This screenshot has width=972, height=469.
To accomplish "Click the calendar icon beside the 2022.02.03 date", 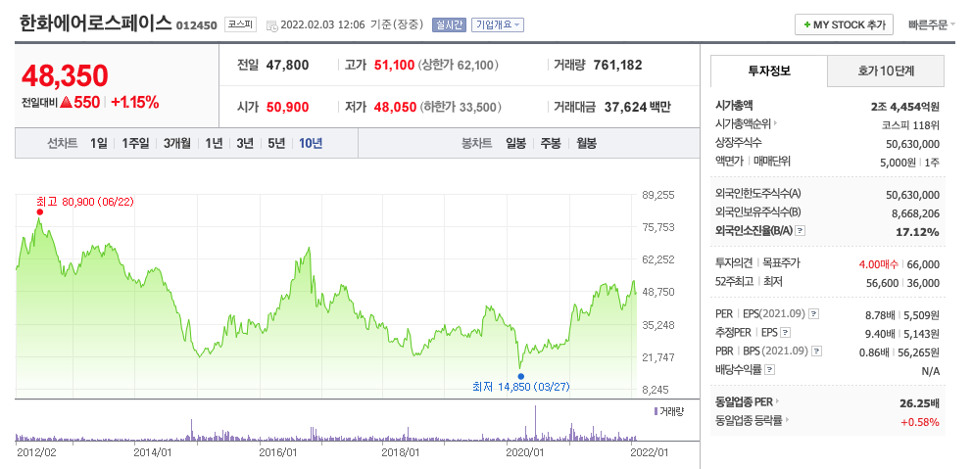I will 271,25.
